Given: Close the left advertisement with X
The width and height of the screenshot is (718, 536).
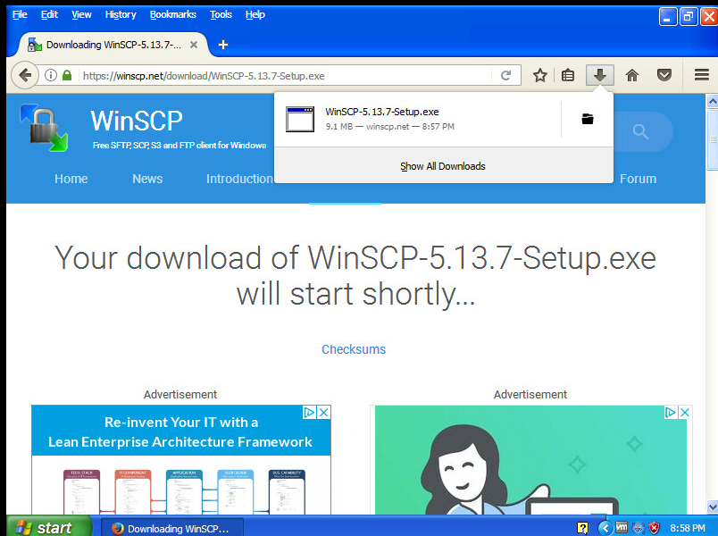Looking at the screenshot, I should coord(323,413).
